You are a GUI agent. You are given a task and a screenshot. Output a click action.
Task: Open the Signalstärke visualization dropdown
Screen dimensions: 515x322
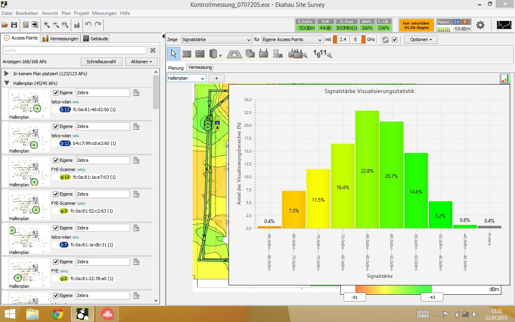(216, 39)
